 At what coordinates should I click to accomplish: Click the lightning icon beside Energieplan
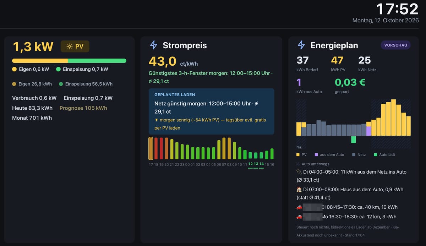coord(301,45)
